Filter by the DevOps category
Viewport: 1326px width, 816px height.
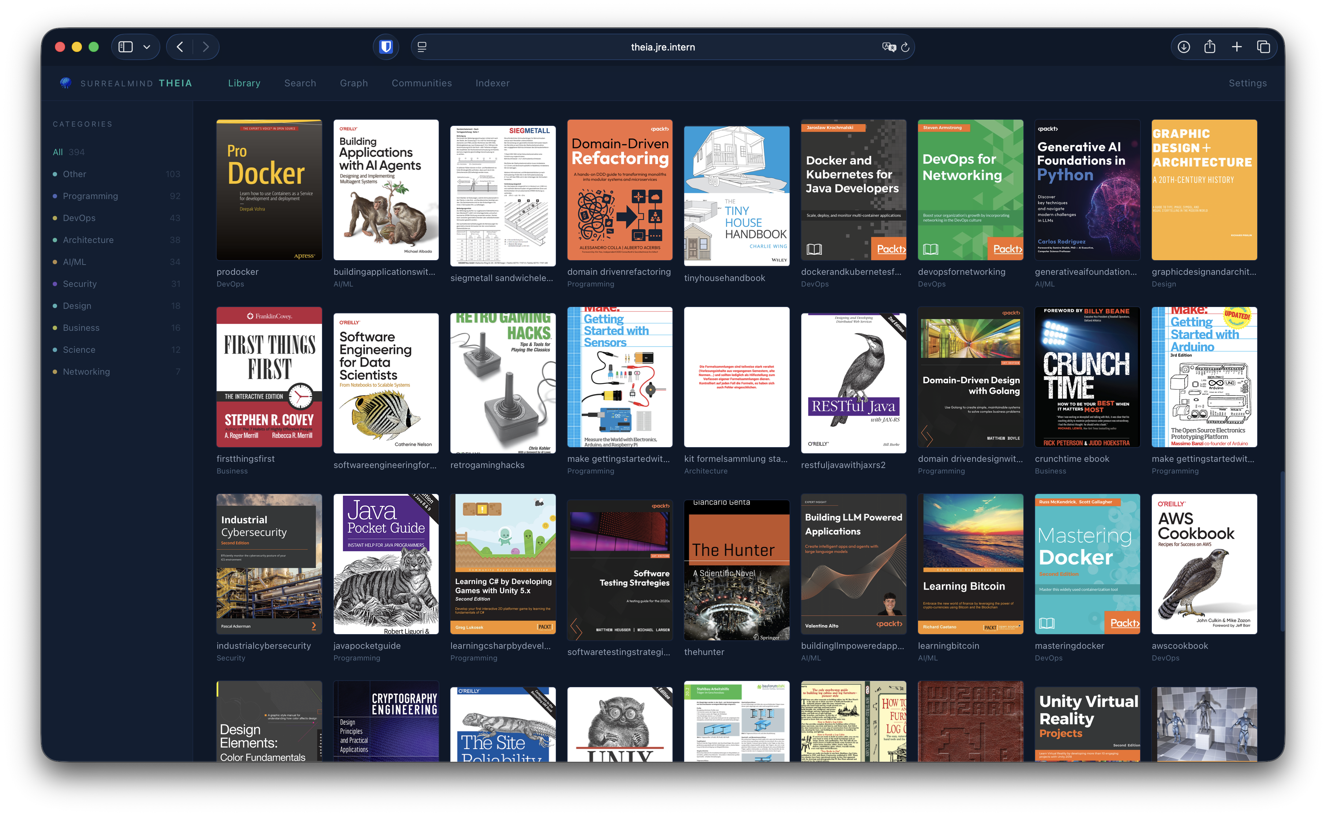click(117, 218)
